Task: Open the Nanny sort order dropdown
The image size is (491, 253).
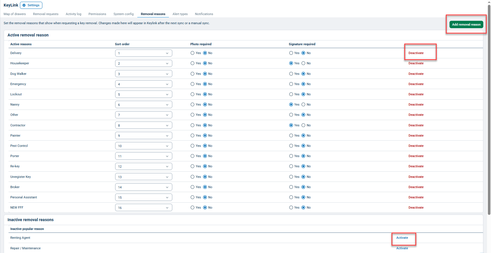Action: click(144, 104)
